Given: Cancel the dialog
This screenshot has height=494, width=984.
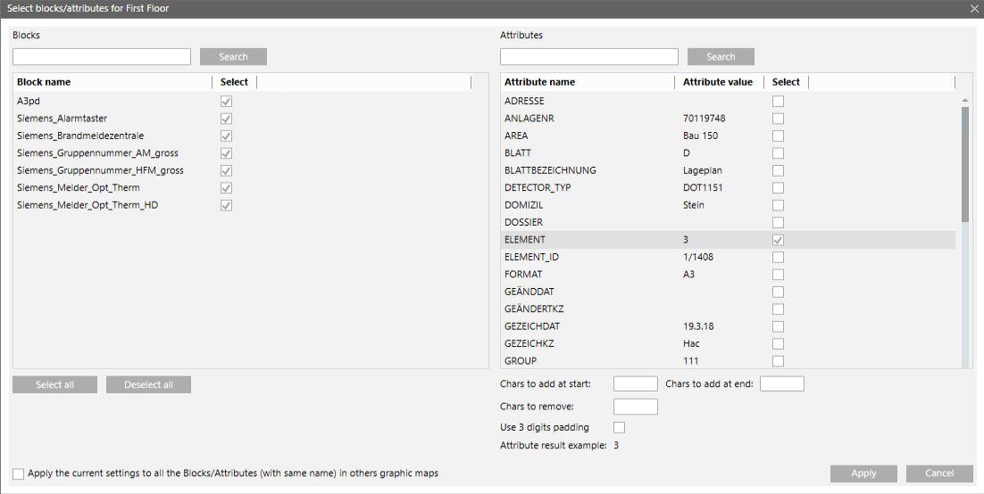Looking at the screenshot, I should click(x=939, y=473).
